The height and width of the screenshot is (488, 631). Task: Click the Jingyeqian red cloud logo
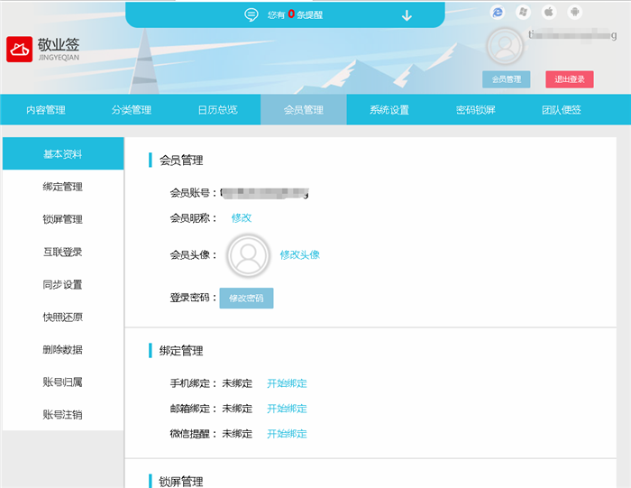point(20,50)
